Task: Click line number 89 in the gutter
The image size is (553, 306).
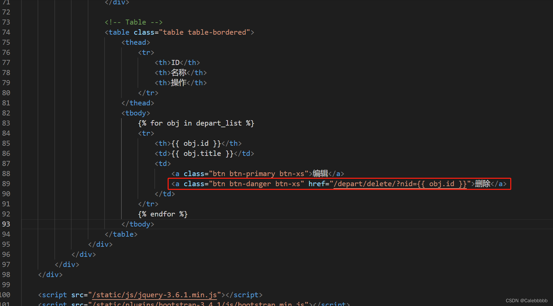Action: click(x=6, y=184)
